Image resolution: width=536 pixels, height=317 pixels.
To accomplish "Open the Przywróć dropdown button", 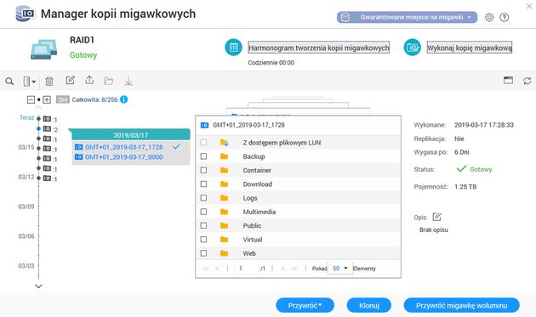I will coord(305,305).
